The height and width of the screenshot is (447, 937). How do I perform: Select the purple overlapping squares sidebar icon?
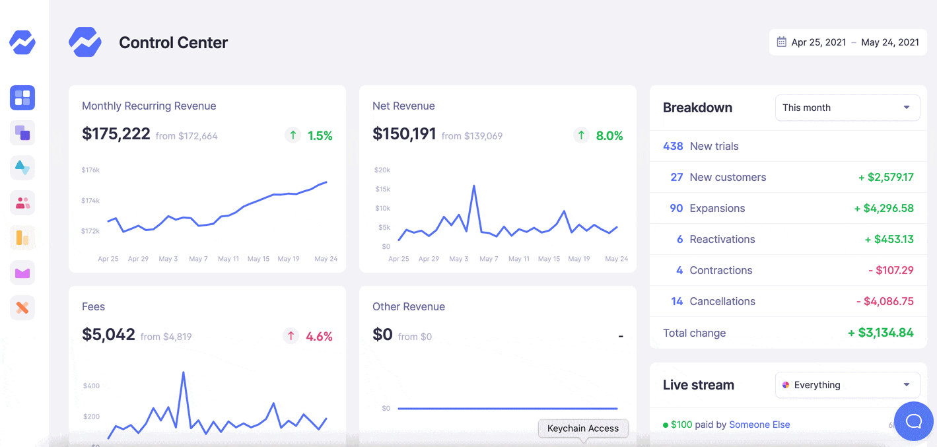(x=22, y=133)
